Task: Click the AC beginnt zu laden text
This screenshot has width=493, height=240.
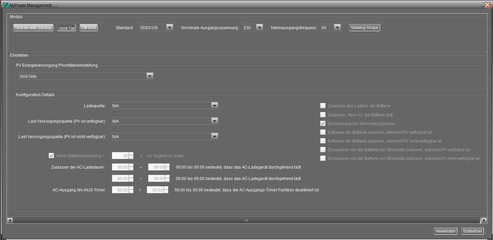Action: coord(165,156)
